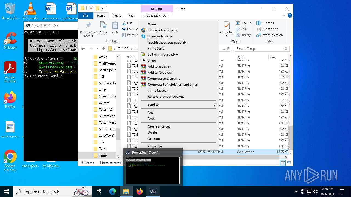Image resolution: width=351 pixels, height=197 pixels.
Task: Open Firefox from the taskbar
Action: tap(140, 192)
